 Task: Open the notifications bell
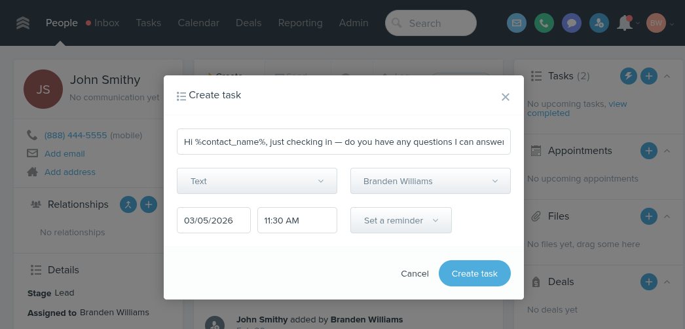(x=625, y=23)
